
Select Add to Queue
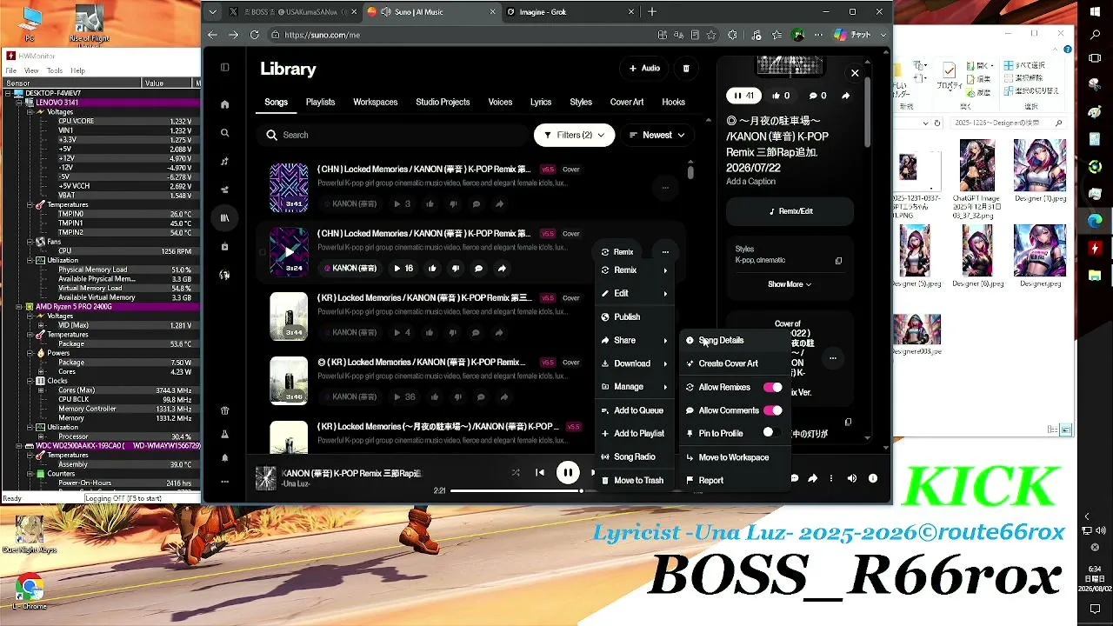point(635,410)
